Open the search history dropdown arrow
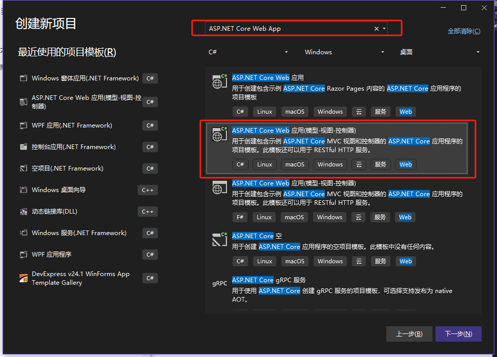Image resolution: width=497 pixels, height=357 pixels. [384, 29]
